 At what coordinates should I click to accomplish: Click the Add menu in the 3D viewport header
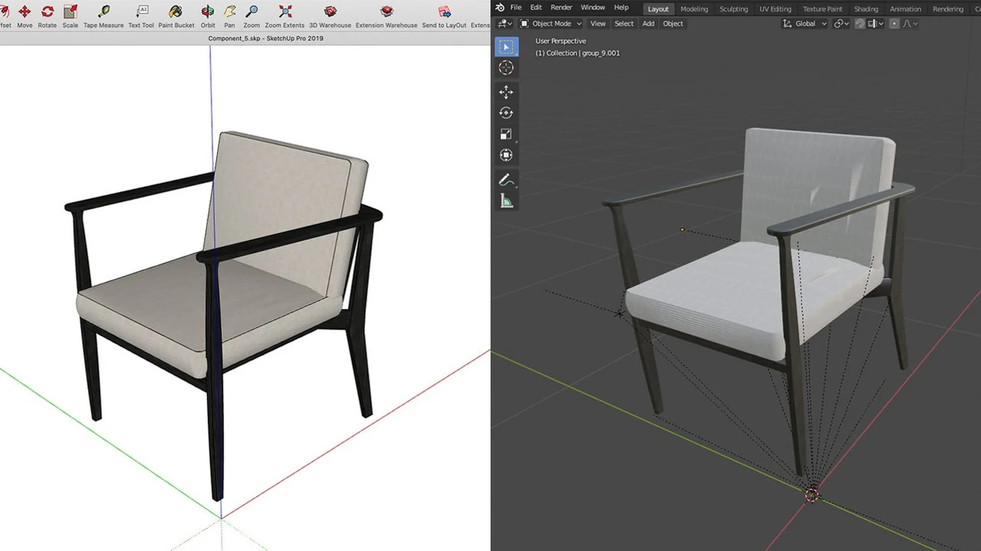(x=648, y=23)
